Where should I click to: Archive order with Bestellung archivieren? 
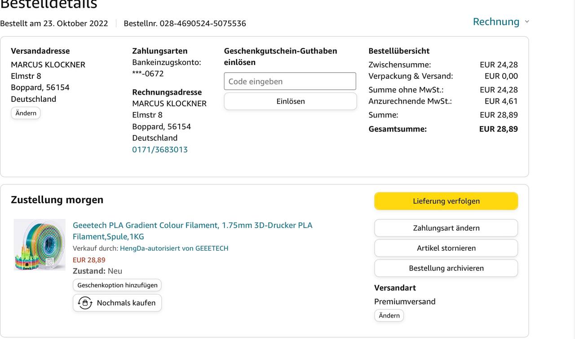pyautogui.click(x=446, y=268)
